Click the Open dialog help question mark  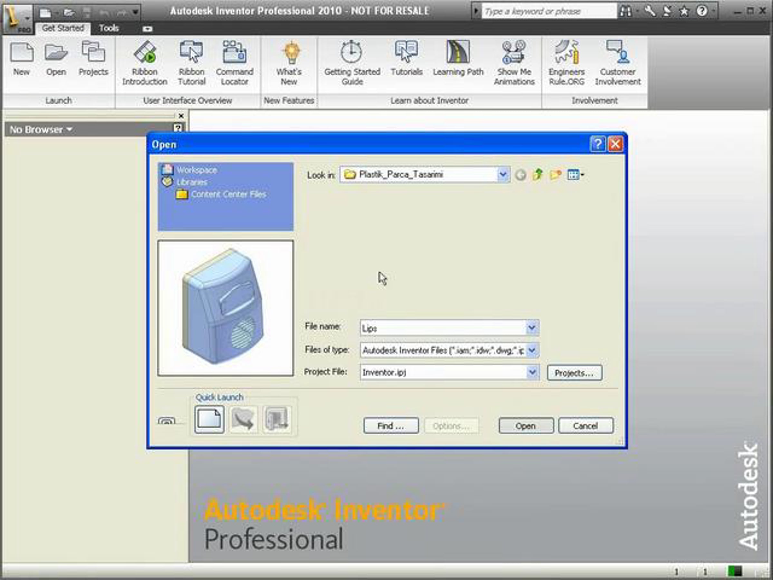tap(597, 144)
